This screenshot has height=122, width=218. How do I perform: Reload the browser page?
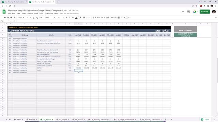click(10, 6)
